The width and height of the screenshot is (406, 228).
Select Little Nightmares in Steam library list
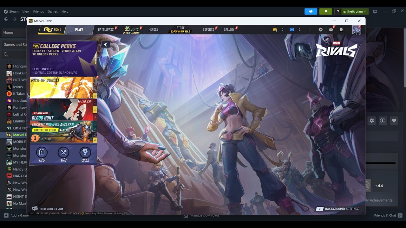click(x=16, y=128)
